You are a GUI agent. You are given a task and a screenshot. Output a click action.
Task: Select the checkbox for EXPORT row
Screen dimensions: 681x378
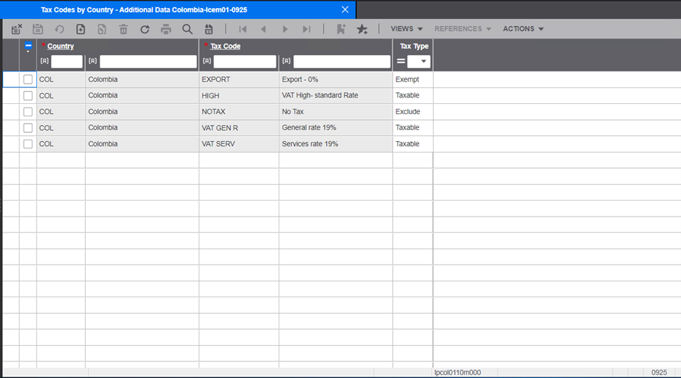pyautogui.click(x=28, y=79)
